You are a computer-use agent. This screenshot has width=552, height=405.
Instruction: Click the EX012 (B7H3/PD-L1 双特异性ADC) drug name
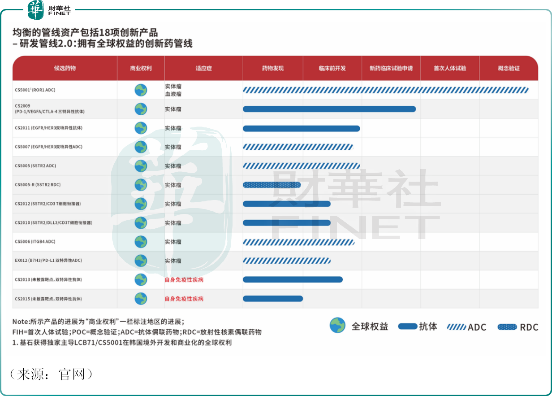coord(48,261)
